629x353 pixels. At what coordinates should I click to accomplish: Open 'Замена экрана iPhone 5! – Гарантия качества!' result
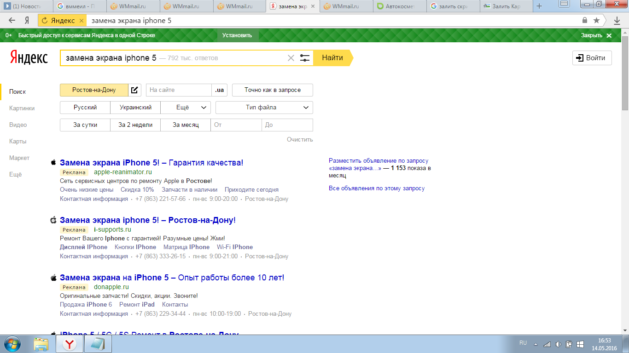(151, 163)
